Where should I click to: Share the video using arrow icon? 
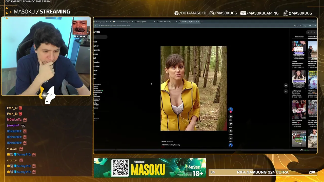(x=231, y=138)
